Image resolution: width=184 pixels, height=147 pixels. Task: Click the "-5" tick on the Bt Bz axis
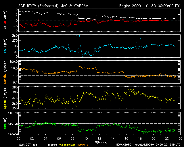(x=15, y=26)
